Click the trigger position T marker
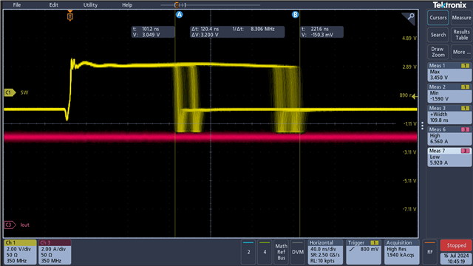 (x=70, y=16)
